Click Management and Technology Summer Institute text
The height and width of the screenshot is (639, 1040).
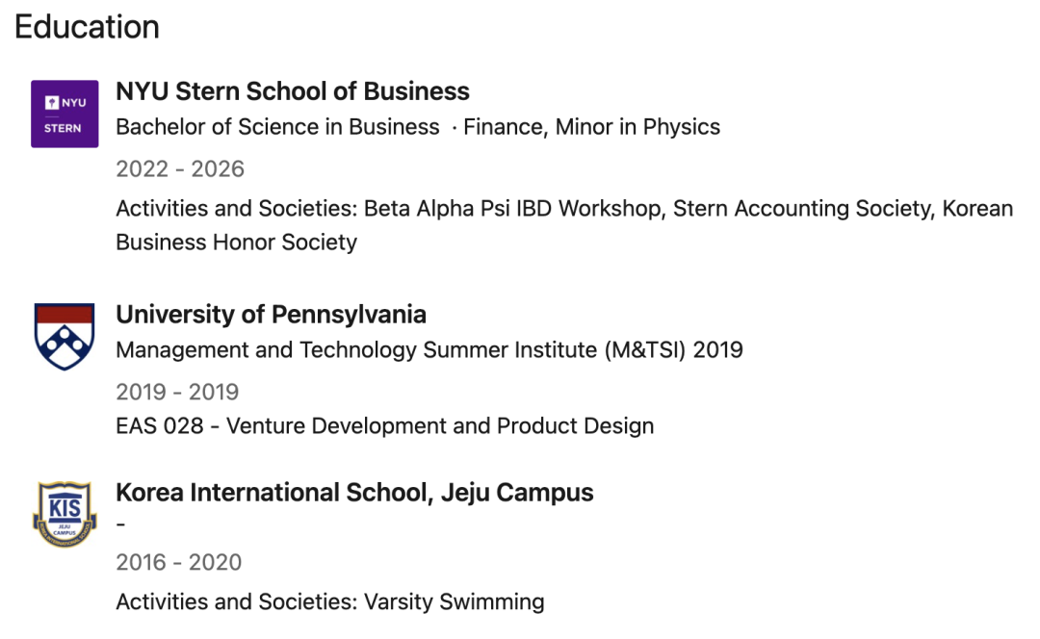[356, 350]
